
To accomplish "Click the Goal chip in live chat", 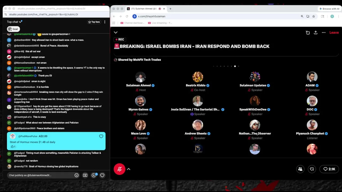I will [13, 29].
